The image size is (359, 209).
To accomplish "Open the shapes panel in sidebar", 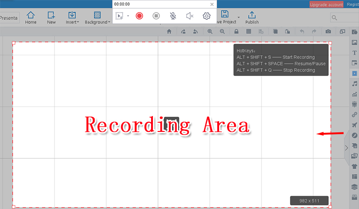I will pyautogui.click(x=354, y=32).
